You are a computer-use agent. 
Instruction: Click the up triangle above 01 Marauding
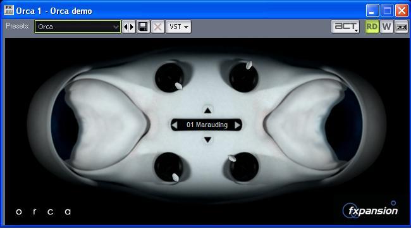[x=207, y=111]
